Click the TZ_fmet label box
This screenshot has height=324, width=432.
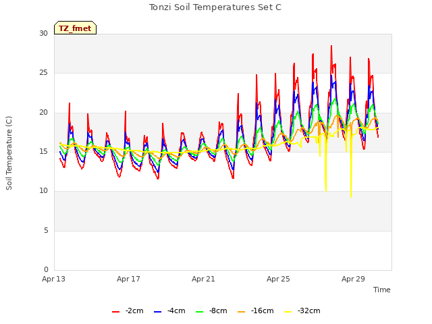[75, 28]
